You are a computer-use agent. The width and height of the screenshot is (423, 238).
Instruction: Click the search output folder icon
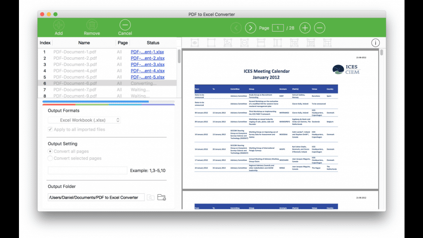(151, 198)
